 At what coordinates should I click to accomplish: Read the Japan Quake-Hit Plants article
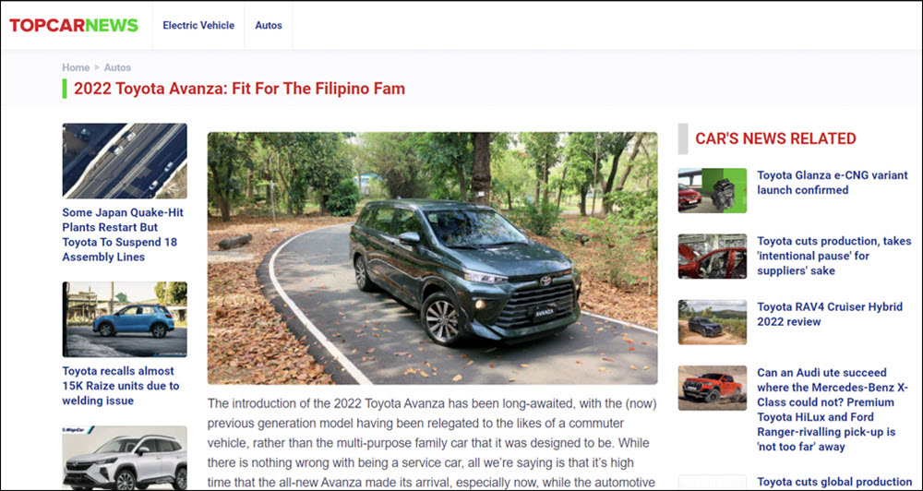coord(123,234)
